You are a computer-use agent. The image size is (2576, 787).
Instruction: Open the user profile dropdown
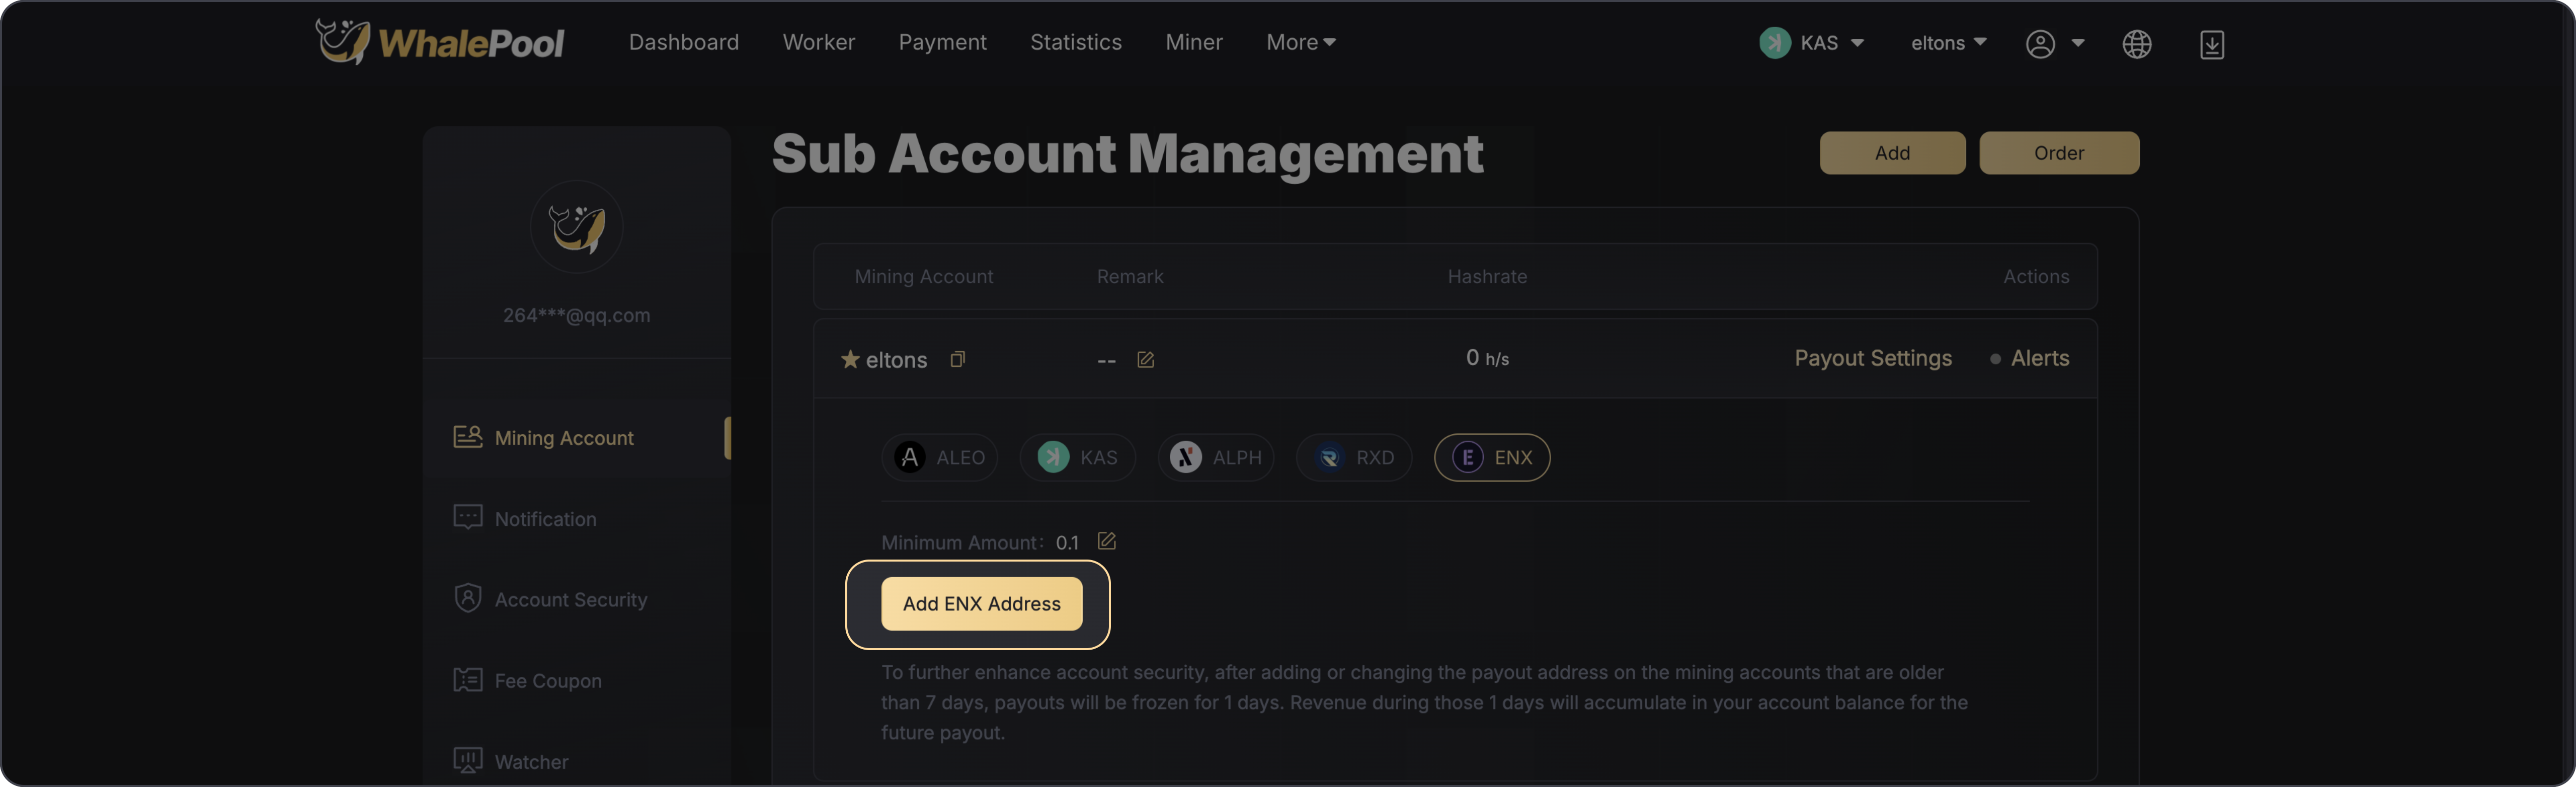click(2054, 43)
